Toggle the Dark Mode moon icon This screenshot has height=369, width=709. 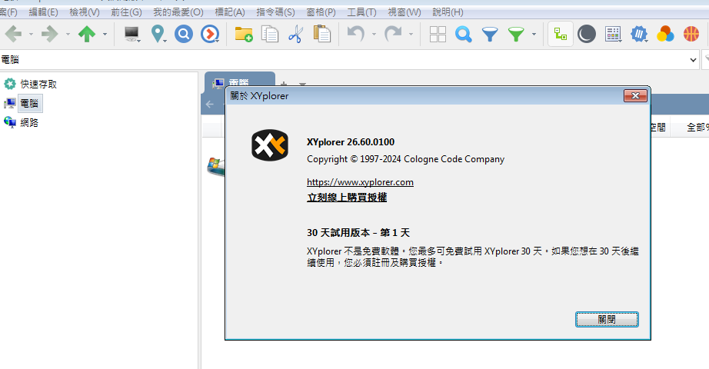(587, 34)
